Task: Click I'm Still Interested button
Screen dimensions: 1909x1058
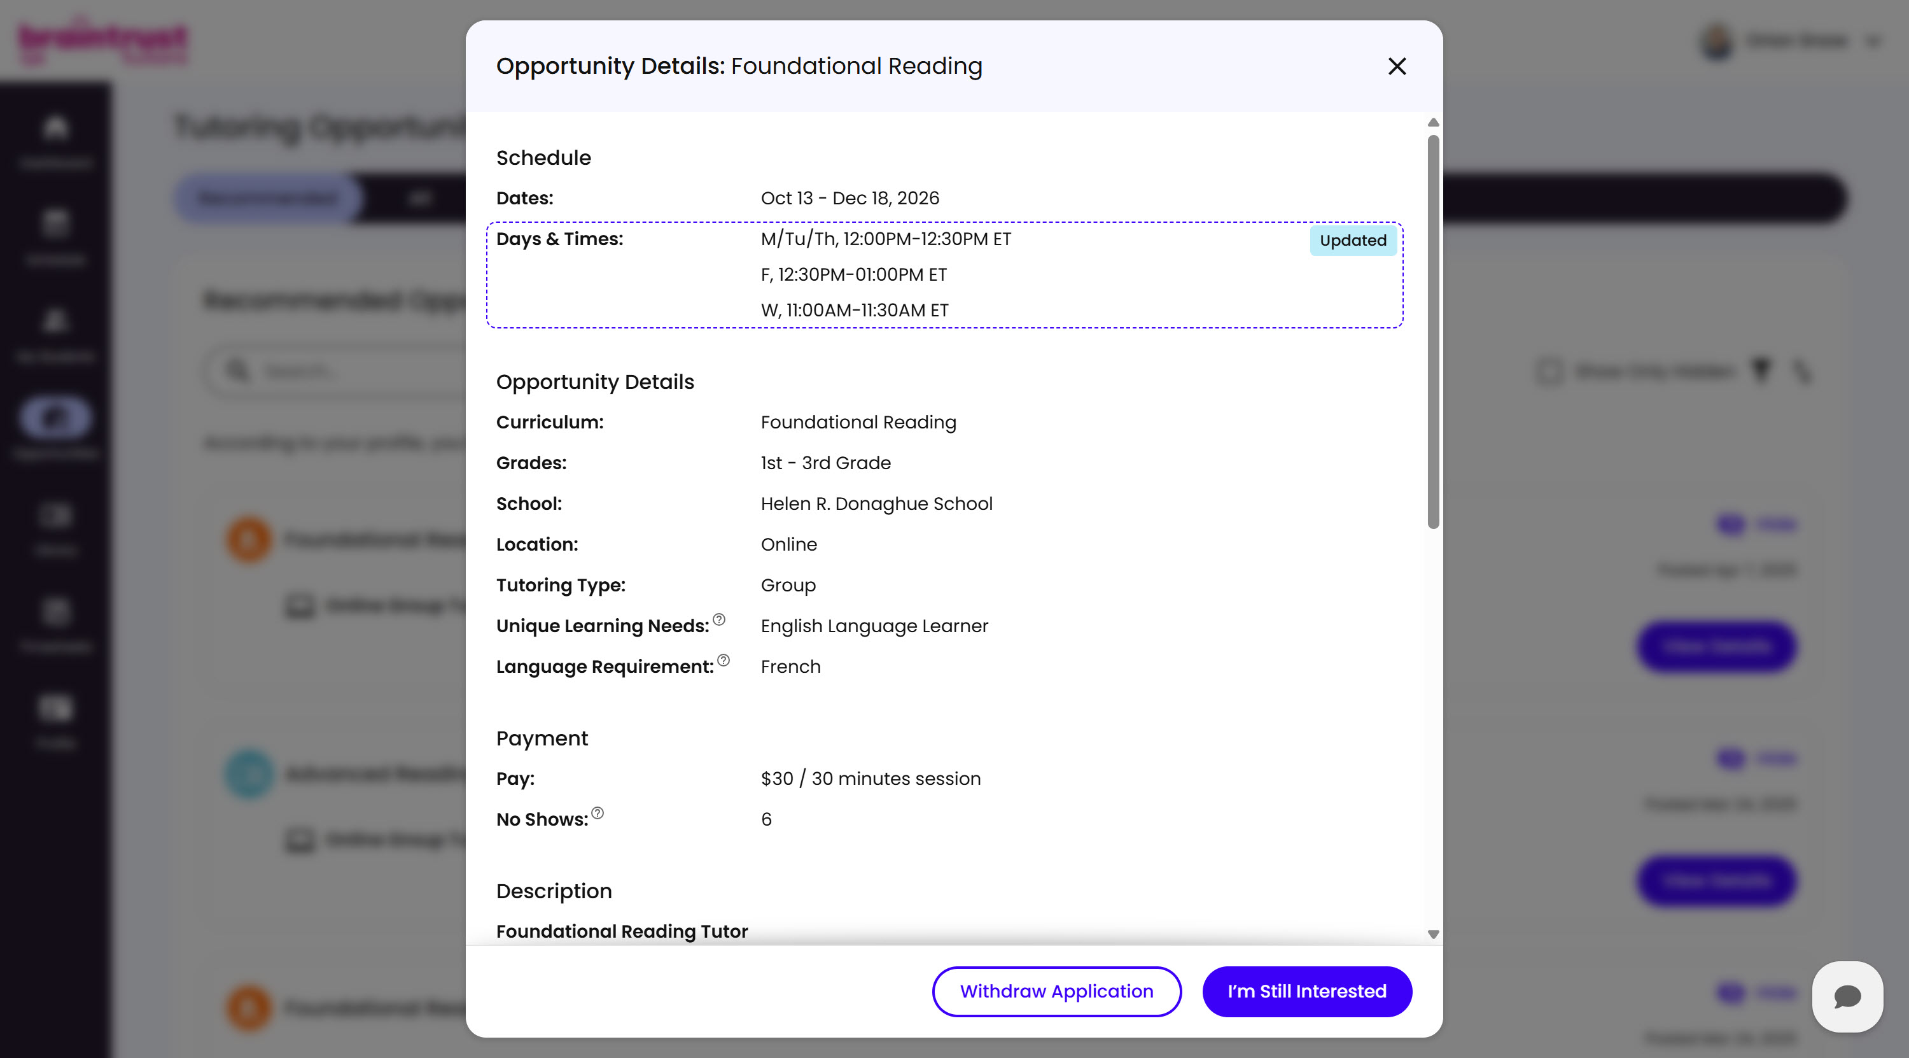Action: tap(1306, 991)
